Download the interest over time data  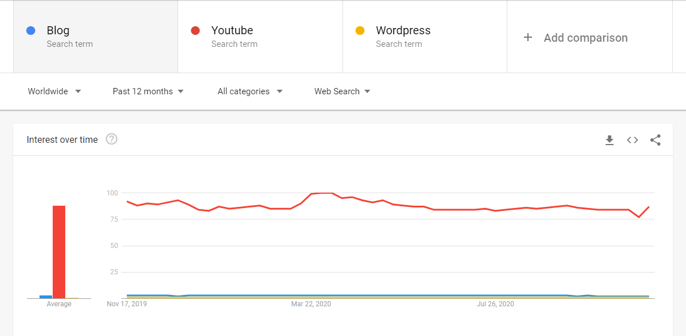coord(609,140)
